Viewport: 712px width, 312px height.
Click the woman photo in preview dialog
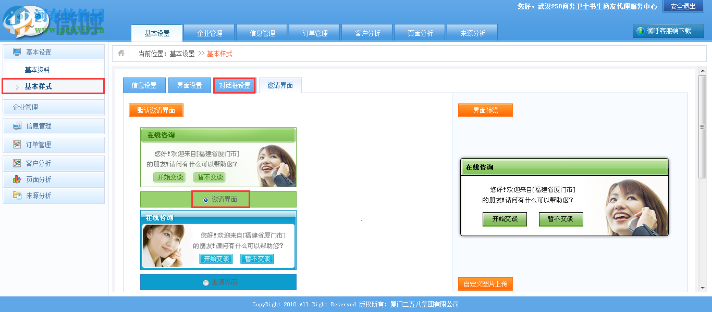point(636,207)
